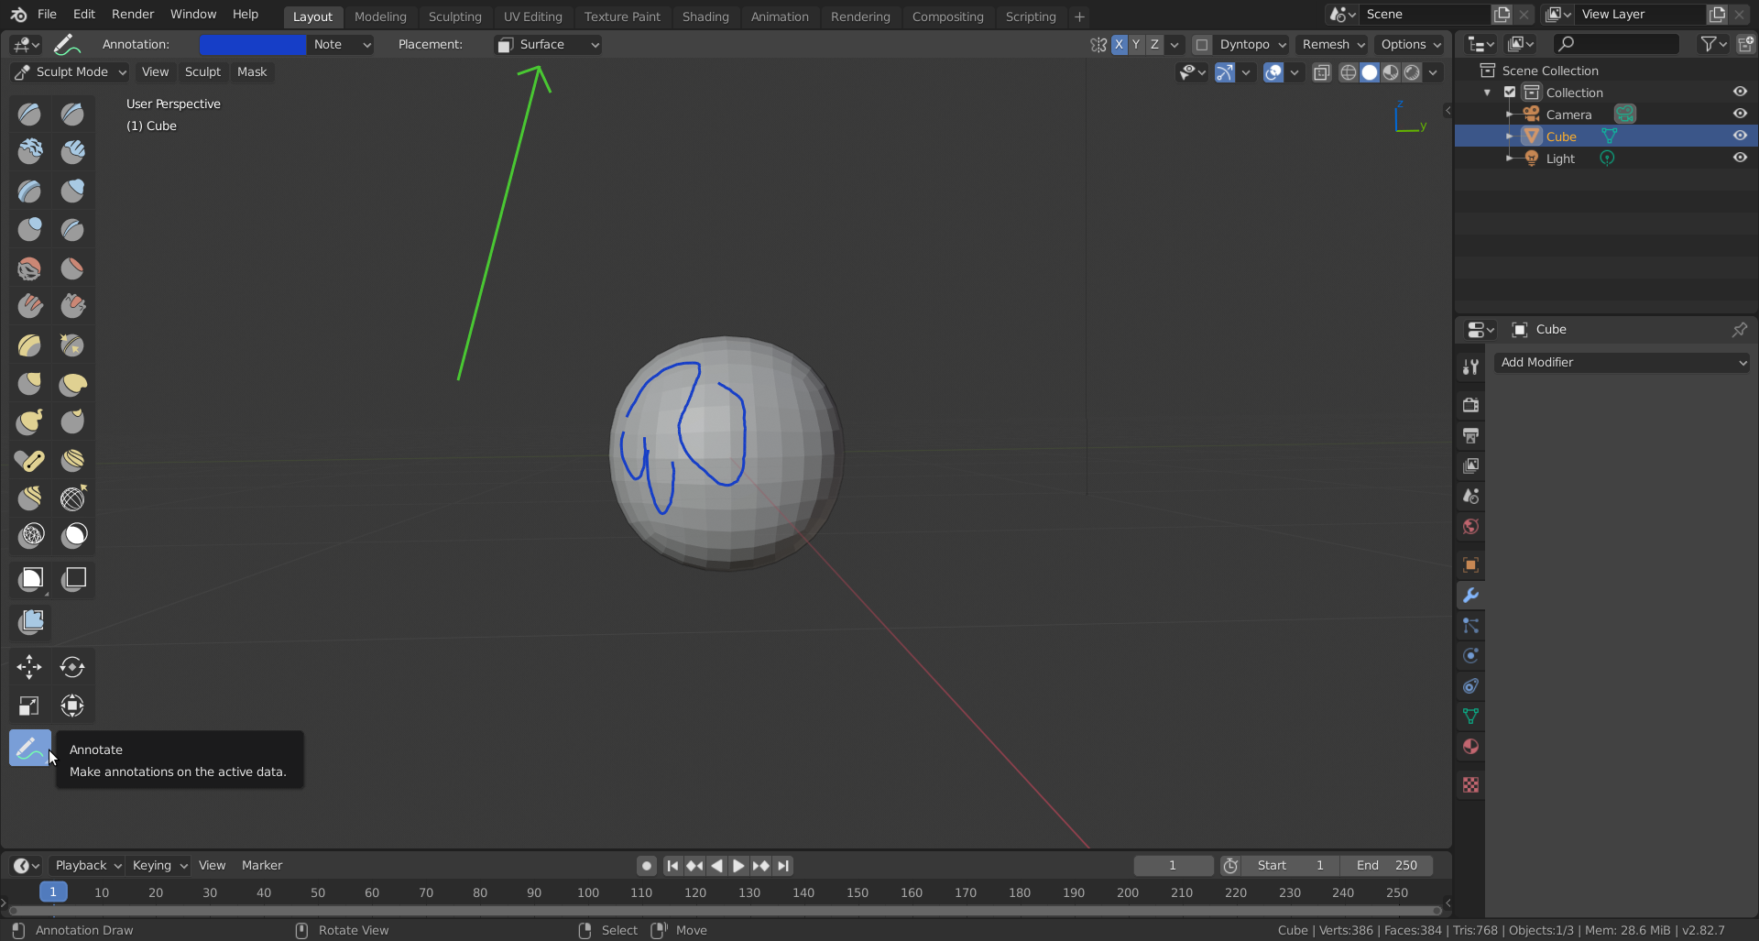Screen dimensions: 1759x941
Task: Open the Render menu
Action: (x=133, y=14)
